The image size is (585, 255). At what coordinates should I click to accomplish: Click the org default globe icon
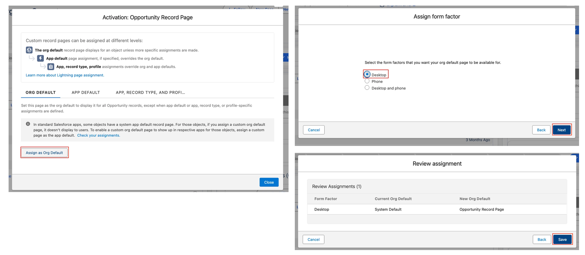pos(29,50)
